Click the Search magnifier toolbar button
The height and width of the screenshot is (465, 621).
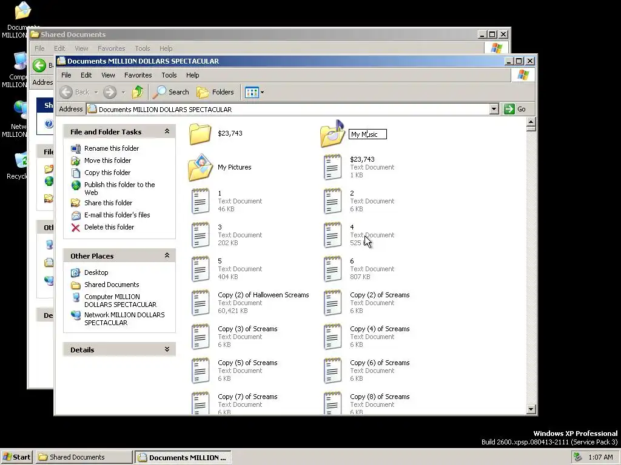[x=171, y=92]
